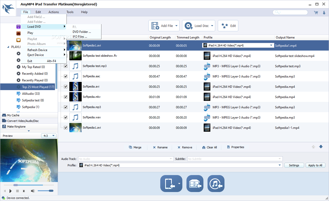Click the transfer to iTunes big button
The width and height of the screenshot is (329, 201).
[216, 184]
